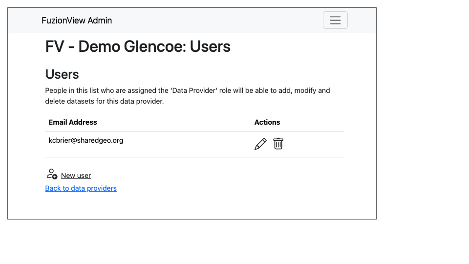Select the kcbrier@sharedgeo.org email cell

click(86, 140)
